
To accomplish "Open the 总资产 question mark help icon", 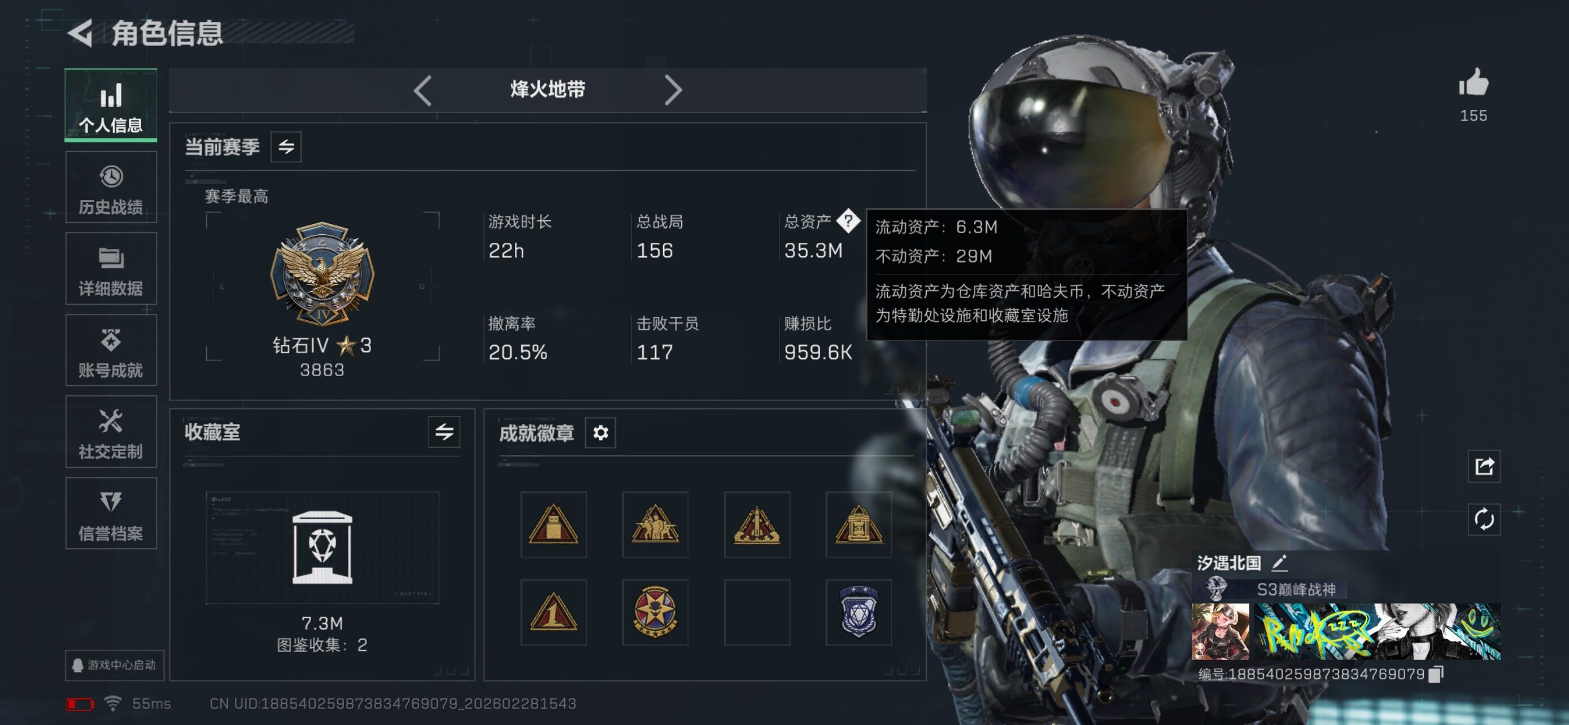I will pos(848,220).
